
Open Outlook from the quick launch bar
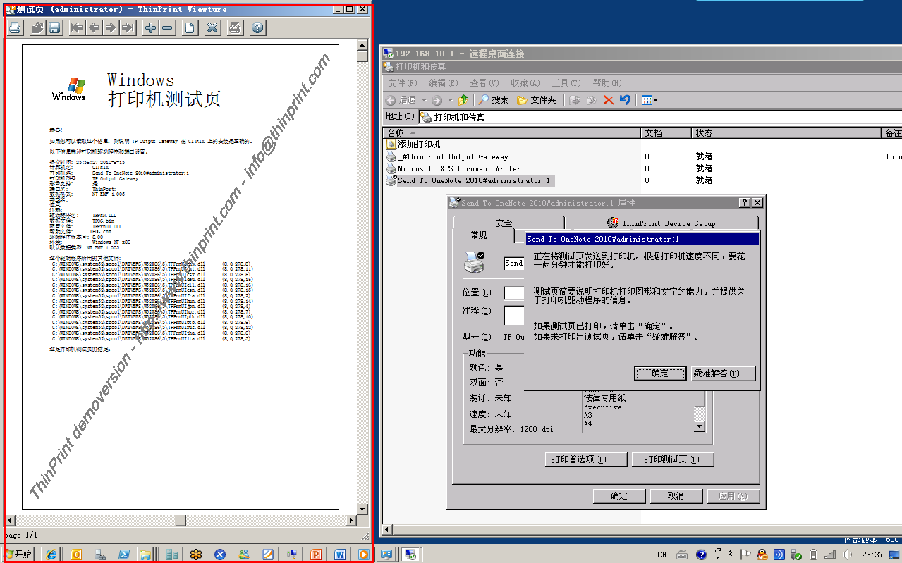coord(75,555)
